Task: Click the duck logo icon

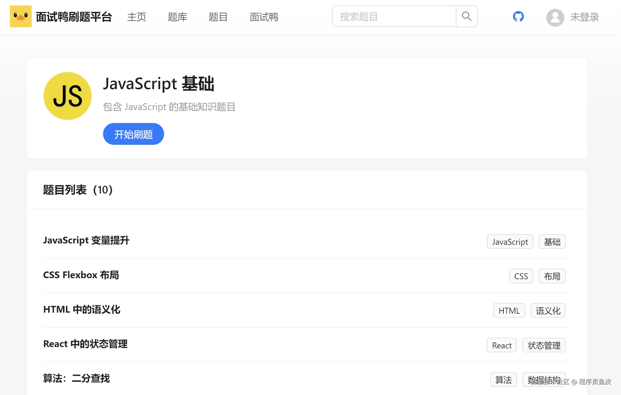Action: coord(21,16)
